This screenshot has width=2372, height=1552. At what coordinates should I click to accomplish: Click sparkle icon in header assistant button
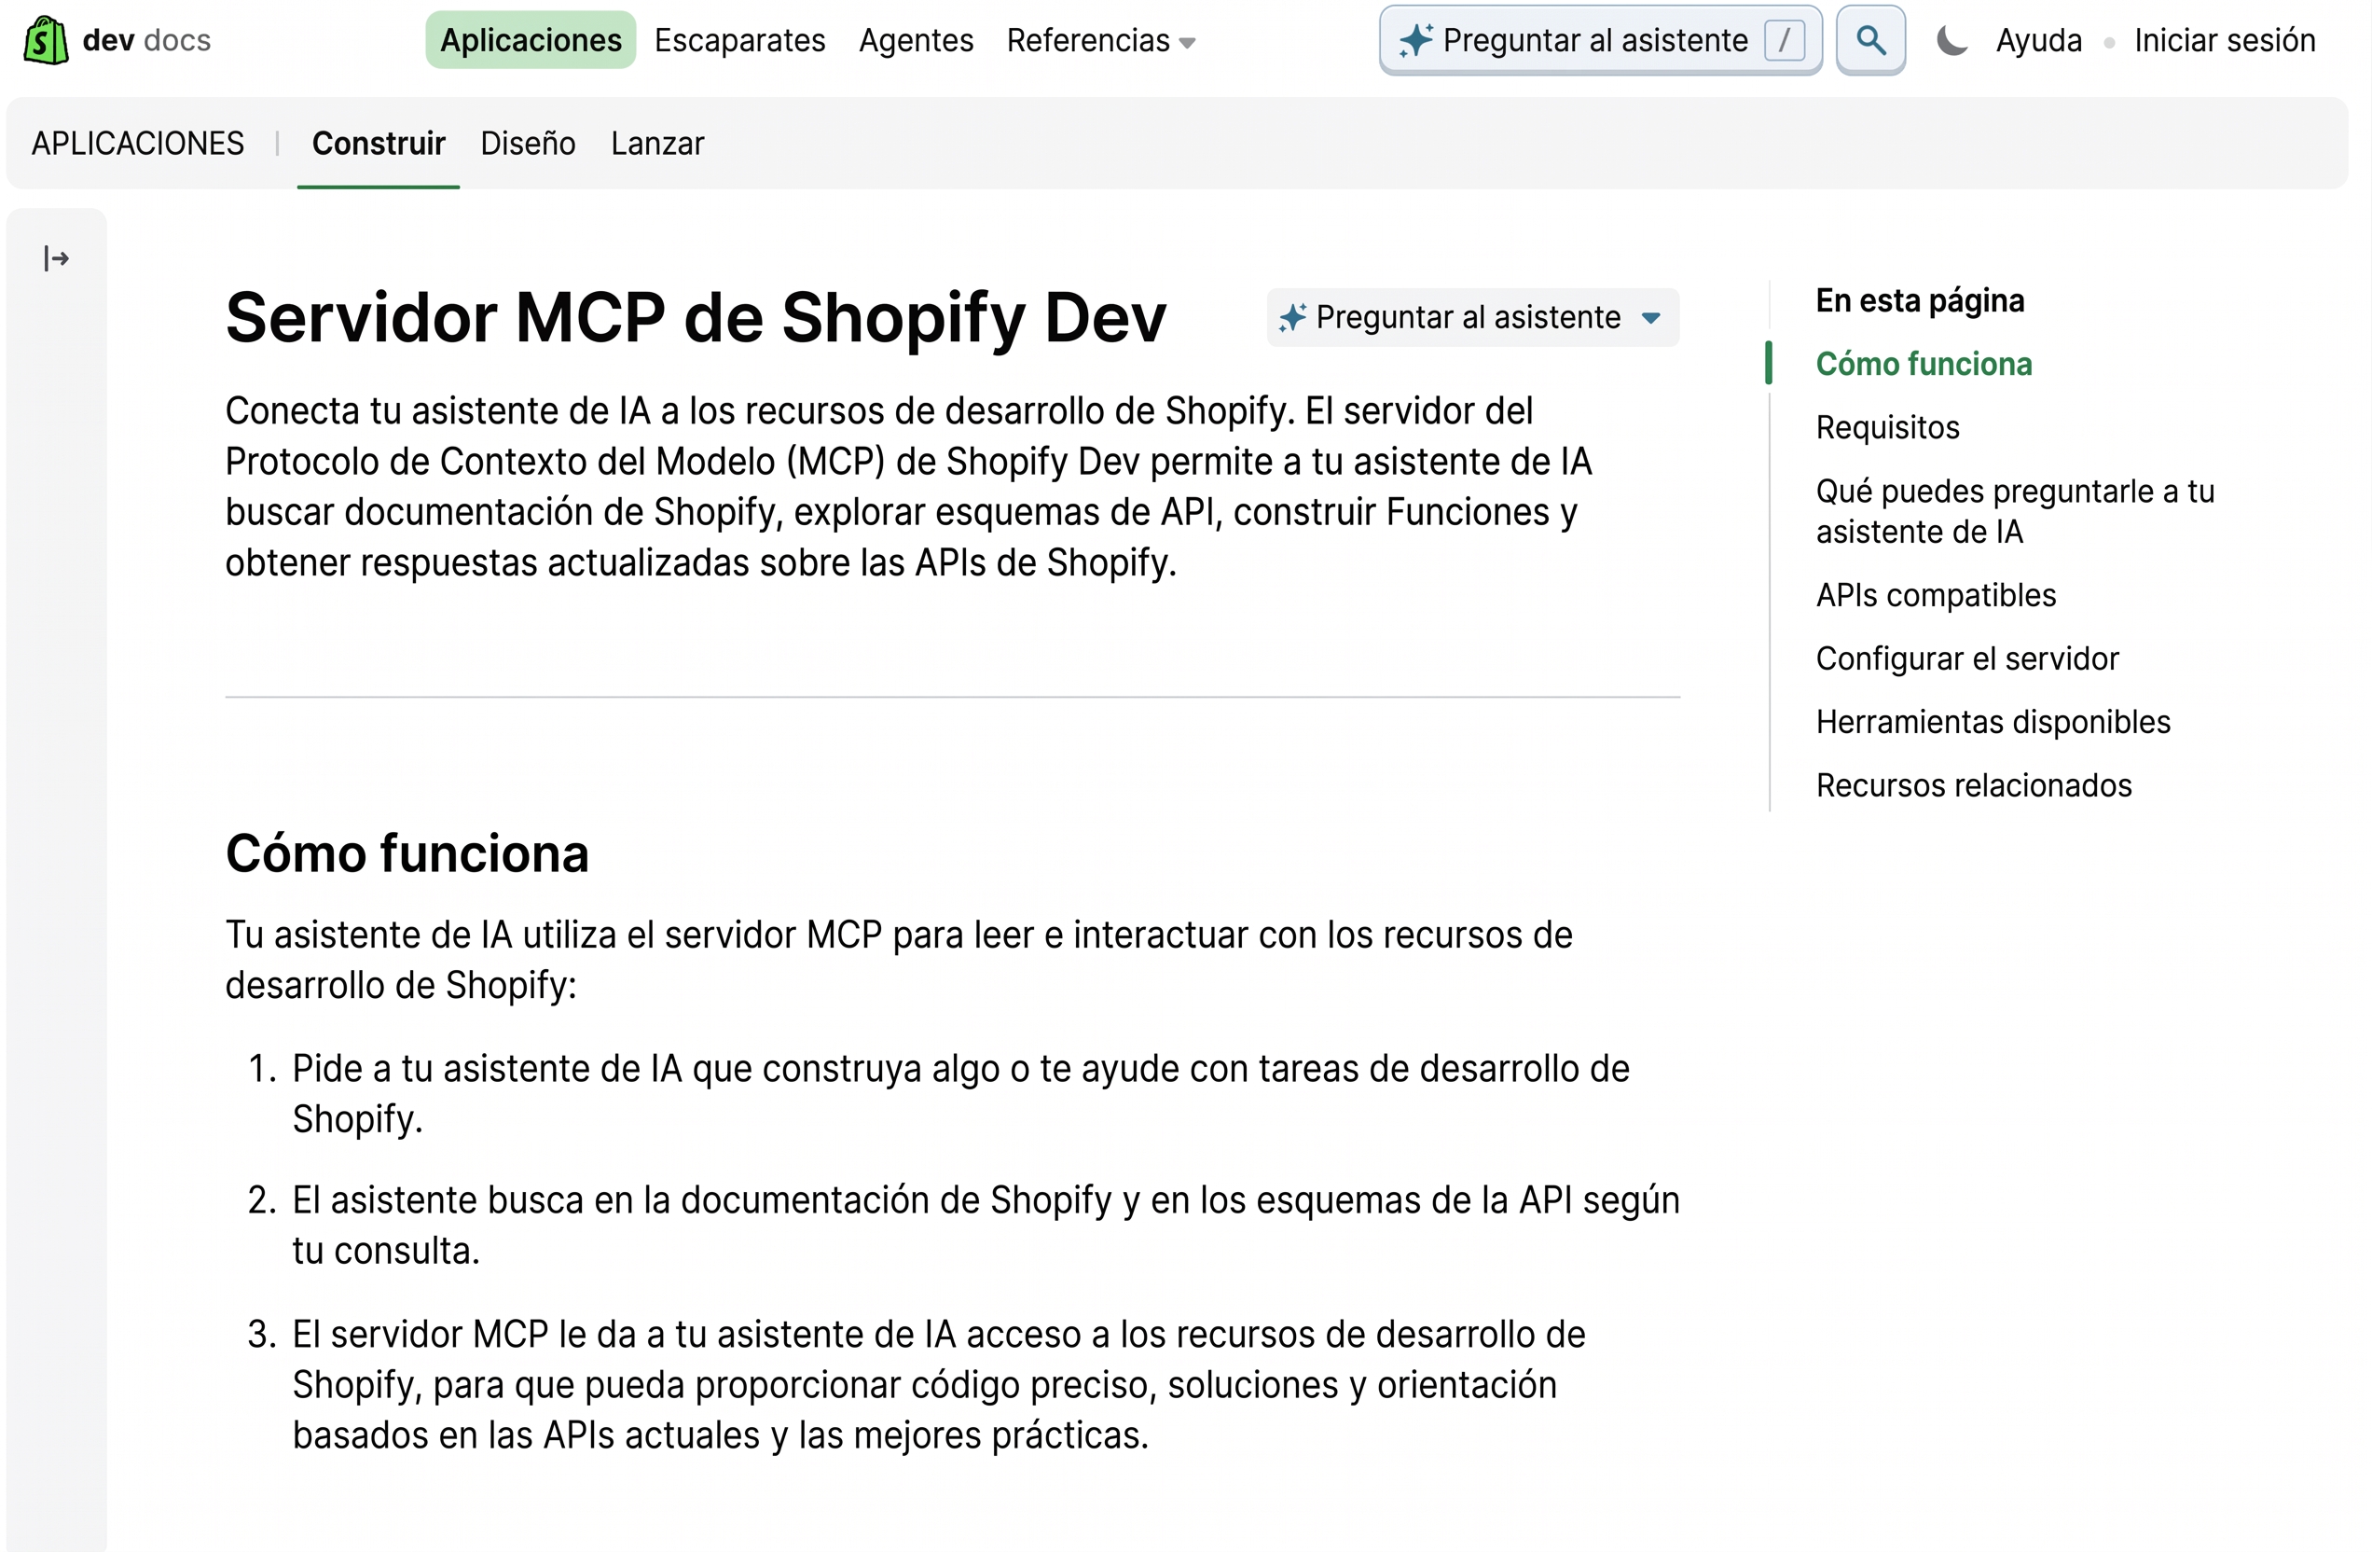1416,41
